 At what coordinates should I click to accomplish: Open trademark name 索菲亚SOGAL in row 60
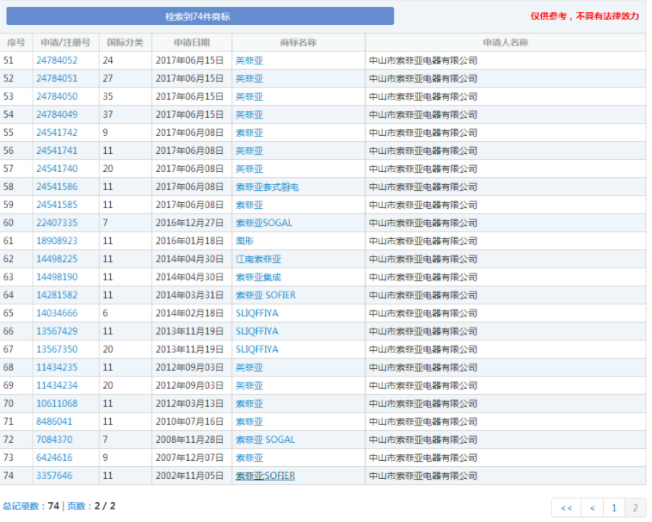click(x=264, y=224)
